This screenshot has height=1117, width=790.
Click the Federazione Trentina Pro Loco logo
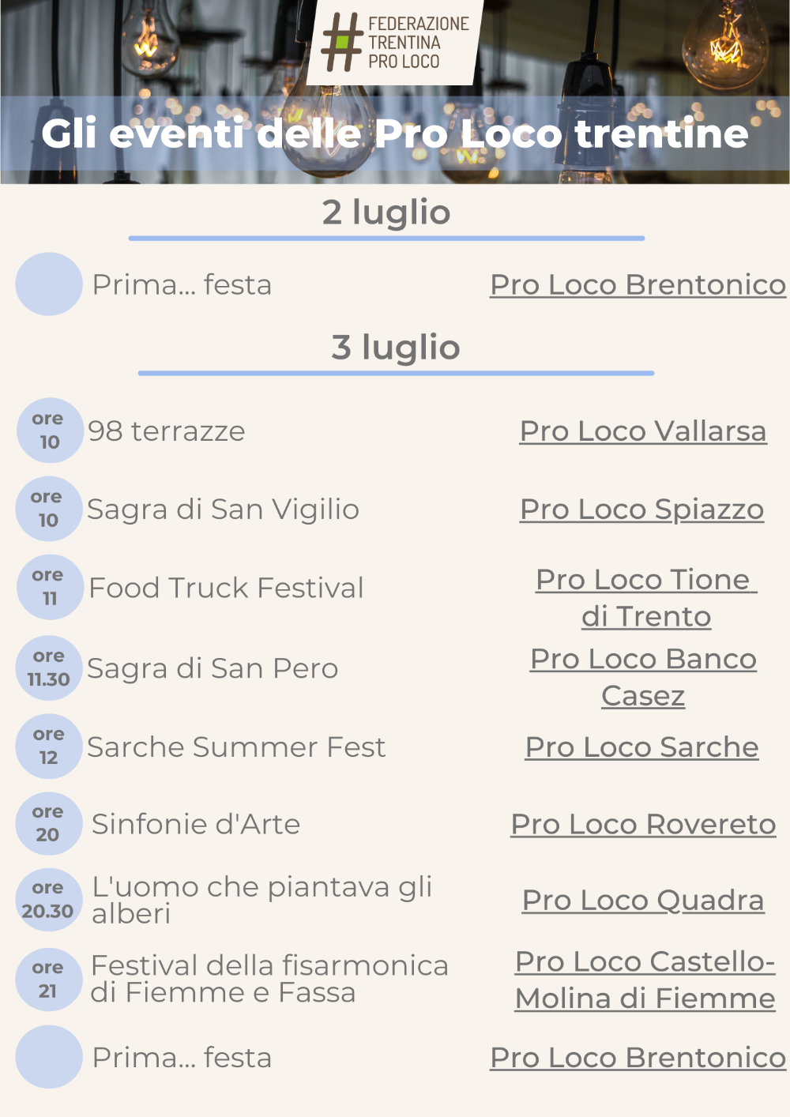(394, 41)
